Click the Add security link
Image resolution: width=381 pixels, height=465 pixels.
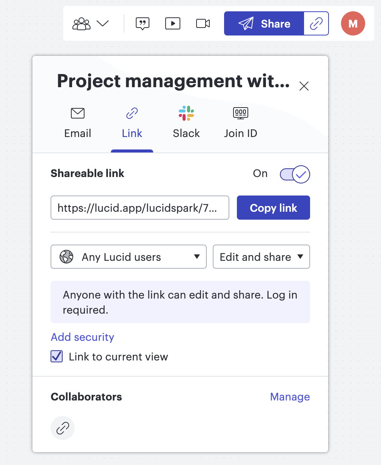point(83,337)
